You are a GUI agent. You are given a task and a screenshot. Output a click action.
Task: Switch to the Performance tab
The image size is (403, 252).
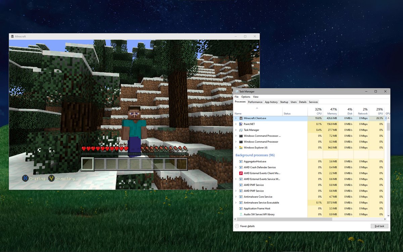255,102
